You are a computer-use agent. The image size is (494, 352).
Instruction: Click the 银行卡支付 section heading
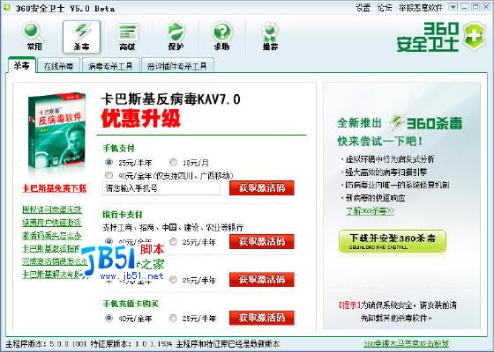[x=123, y=215]
